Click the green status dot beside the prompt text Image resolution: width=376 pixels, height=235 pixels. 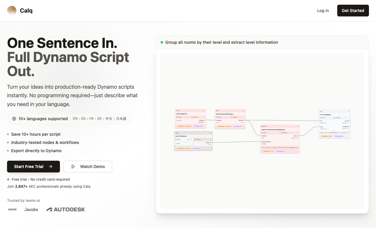tap(162, 42)
